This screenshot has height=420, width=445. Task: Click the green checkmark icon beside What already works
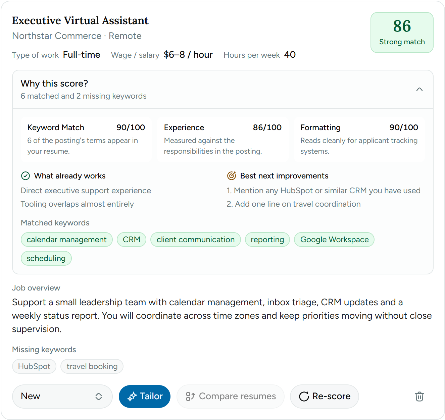26,176
